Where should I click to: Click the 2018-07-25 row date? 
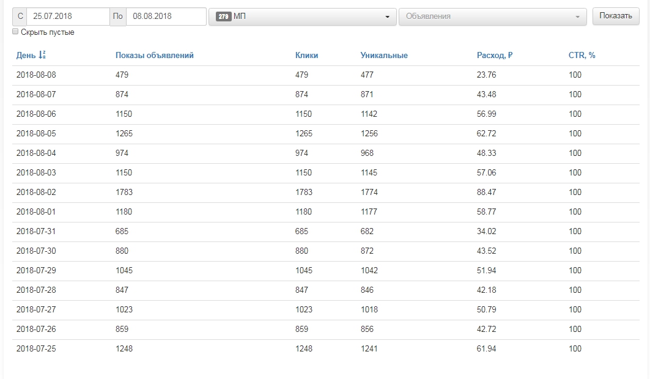coord(36,349)
